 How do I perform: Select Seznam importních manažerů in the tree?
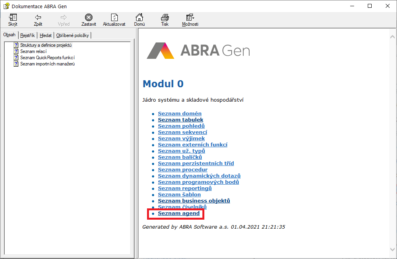coord(48,63)
